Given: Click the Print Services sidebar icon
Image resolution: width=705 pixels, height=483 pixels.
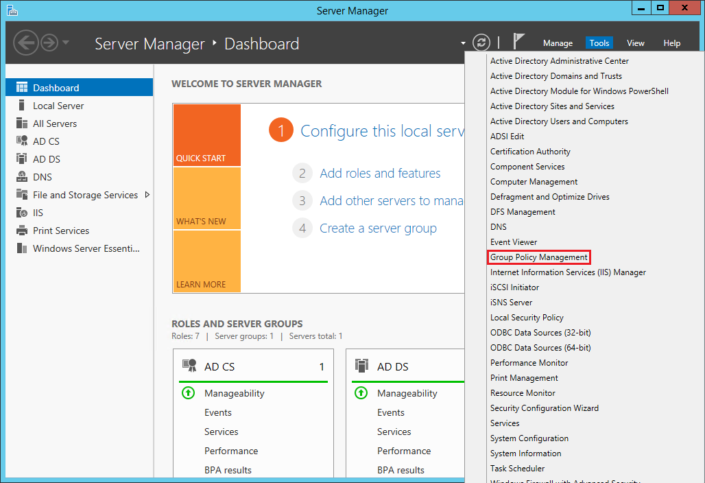Looking at the screenshot, I should (x=21, y=231).
